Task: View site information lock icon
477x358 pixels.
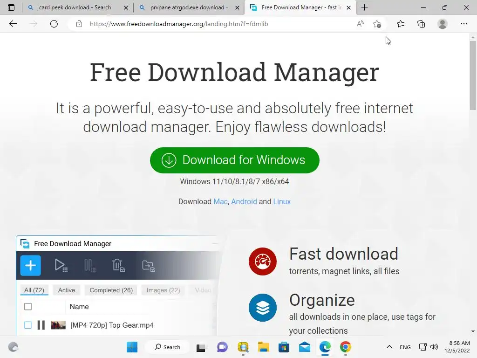Action: tap(79, 24)
